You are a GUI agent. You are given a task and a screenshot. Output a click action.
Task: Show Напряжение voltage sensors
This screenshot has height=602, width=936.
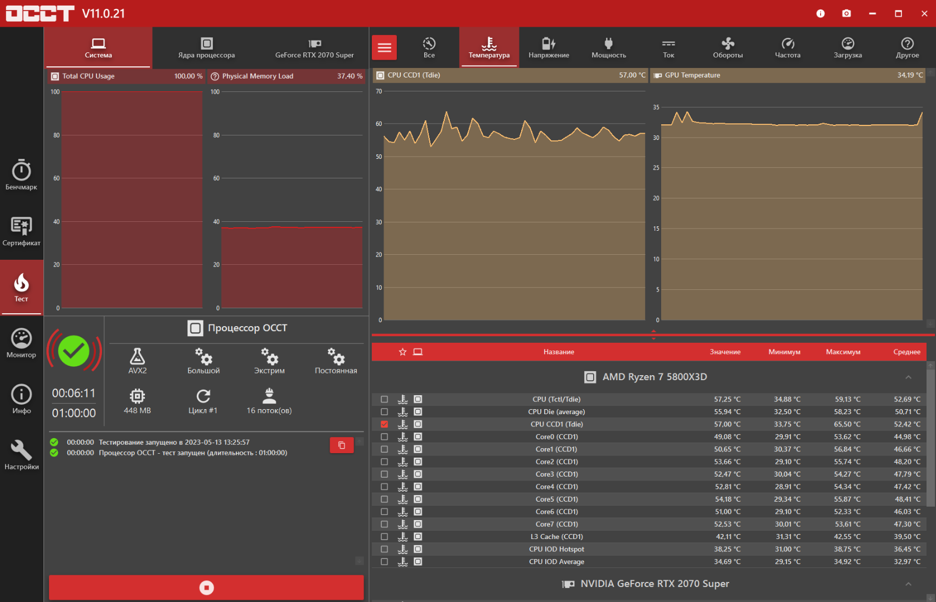pos(549,48)
